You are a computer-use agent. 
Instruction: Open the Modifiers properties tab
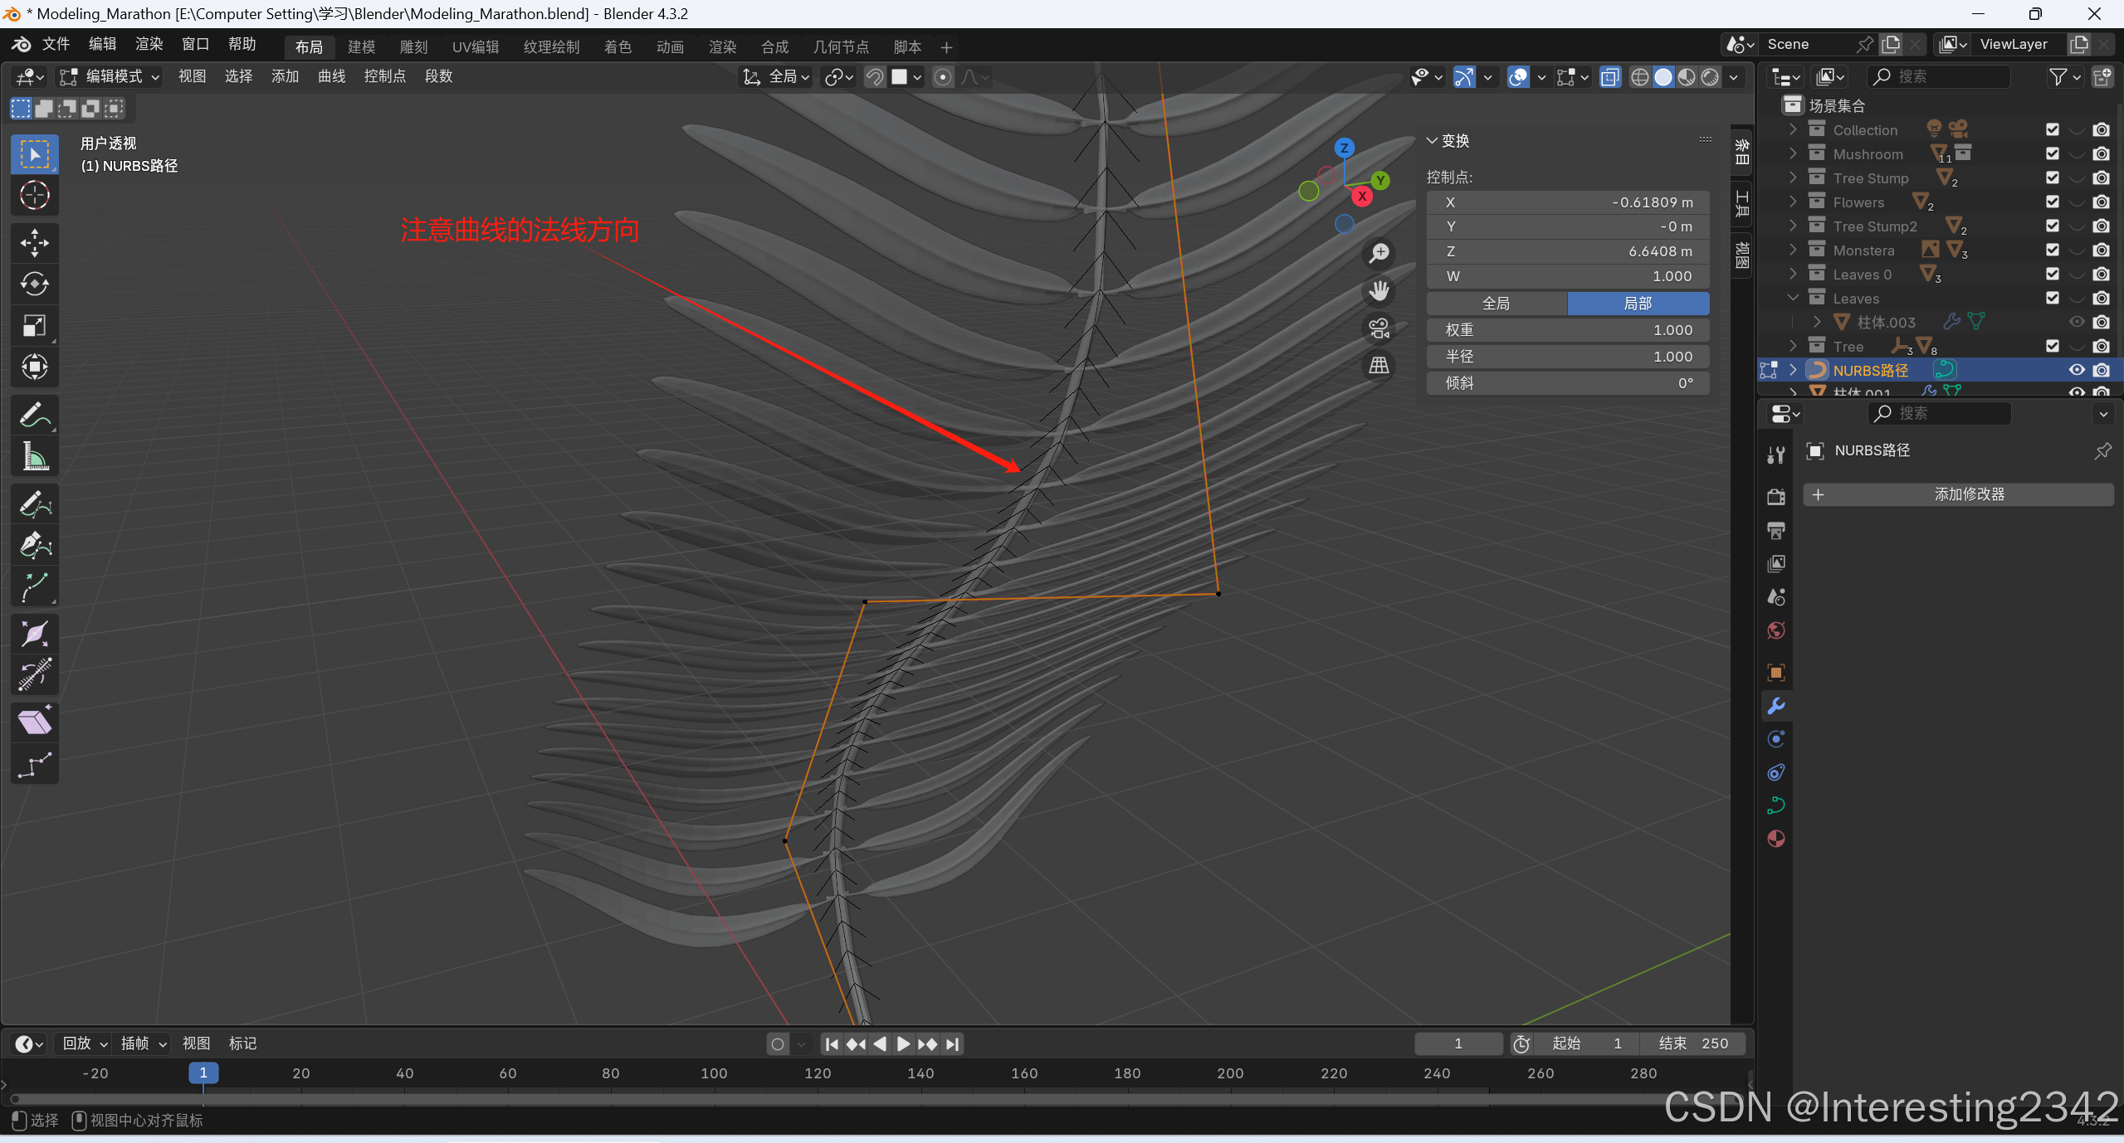pos(1775,706)
